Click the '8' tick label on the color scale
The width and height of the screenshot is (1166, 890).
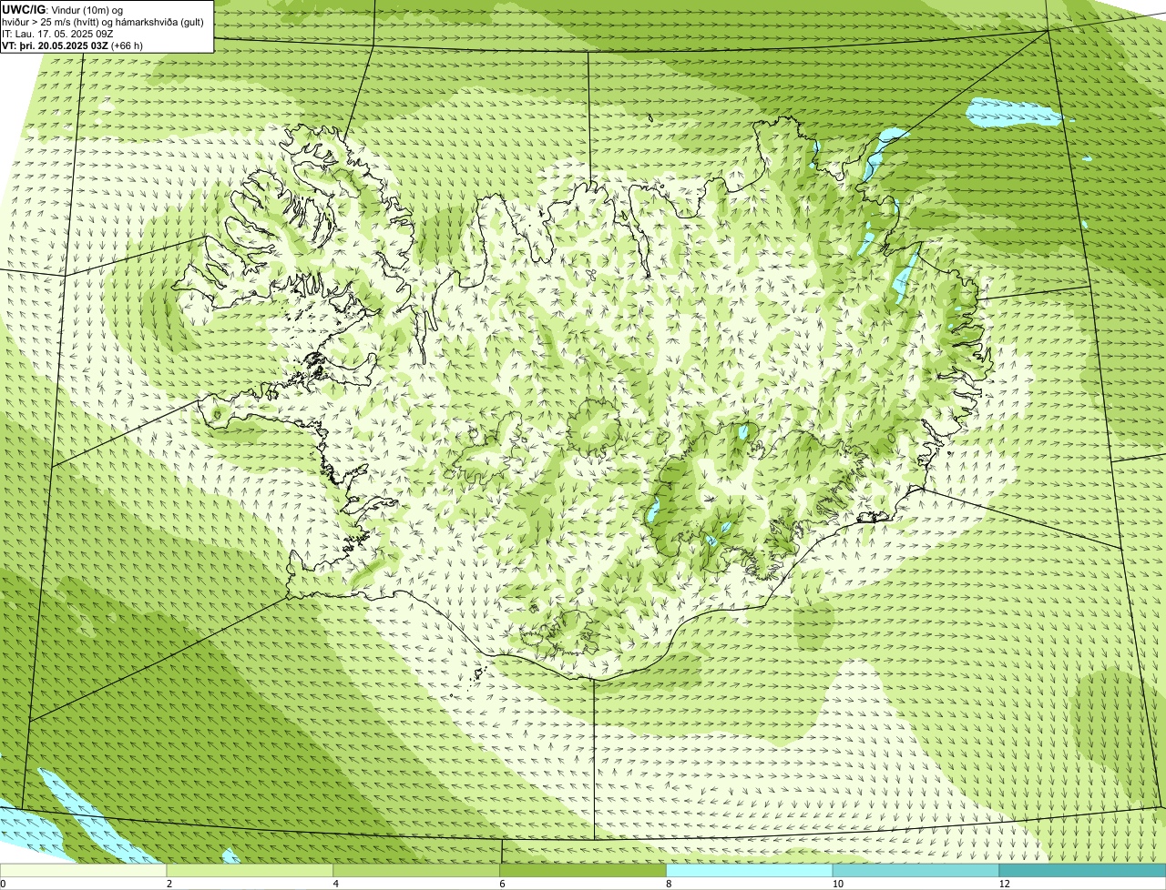tap(669, 884)
